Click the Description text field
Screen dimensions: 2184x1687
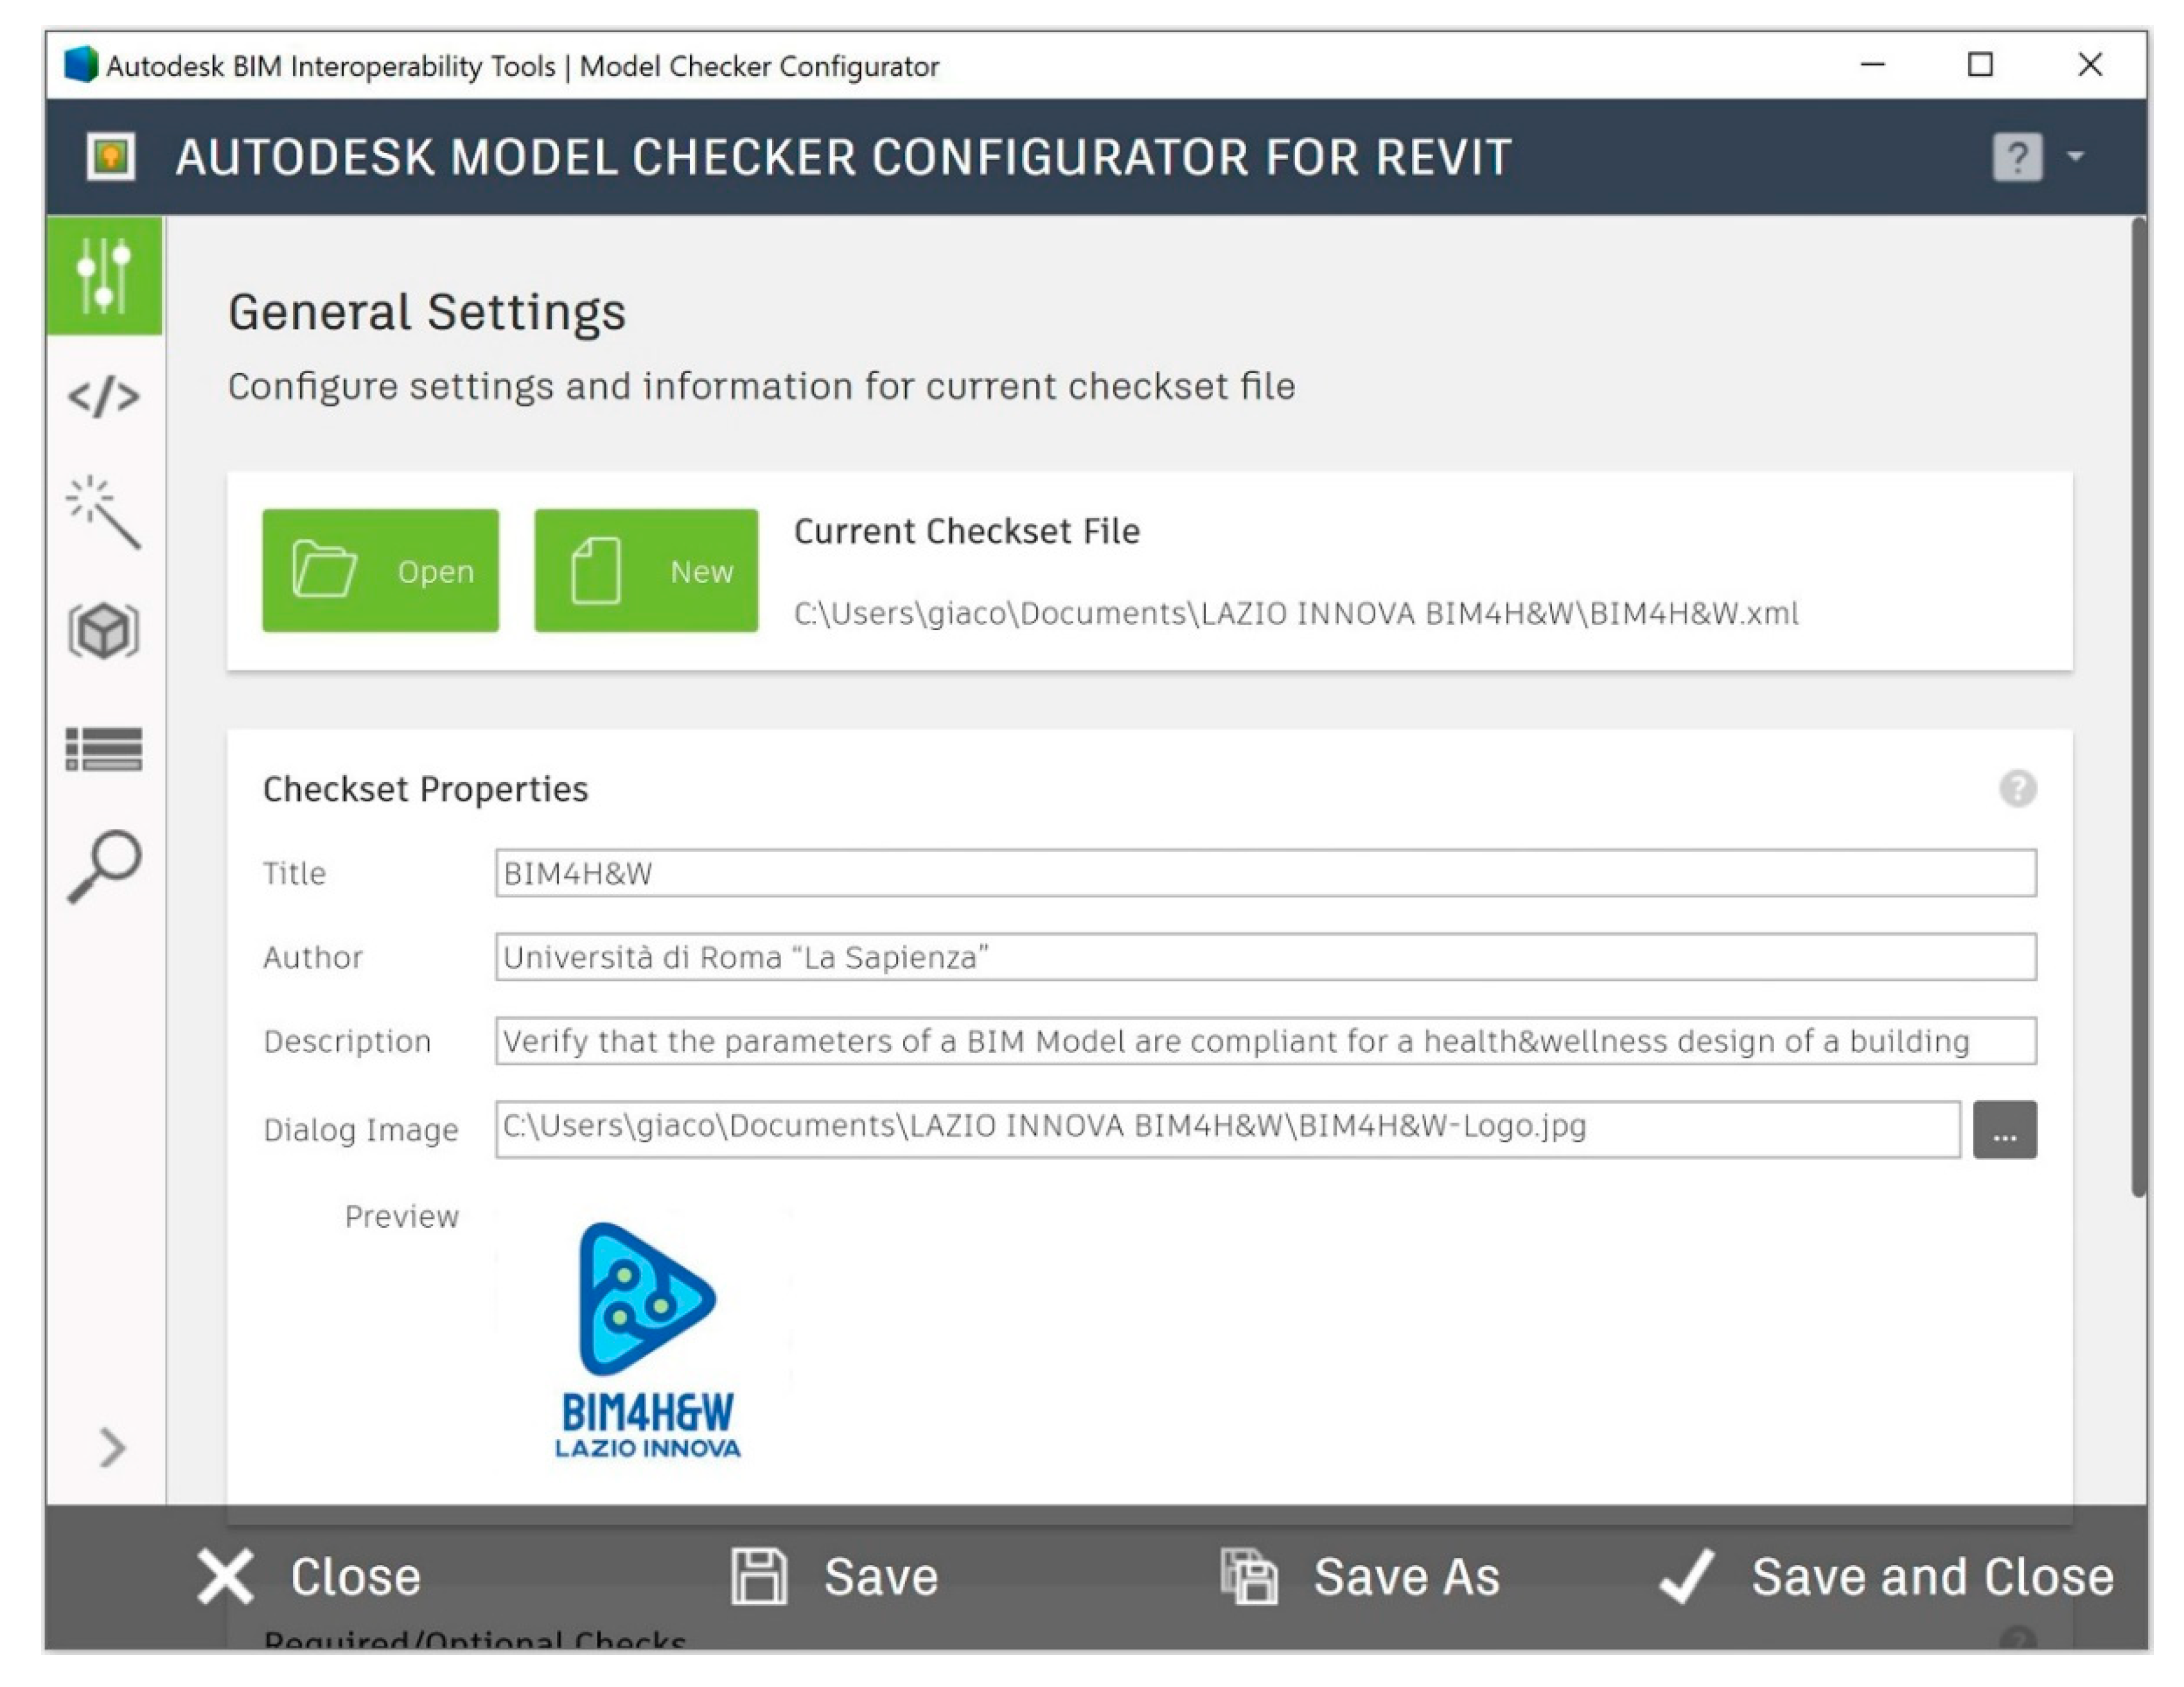tap(1265, 1041)
